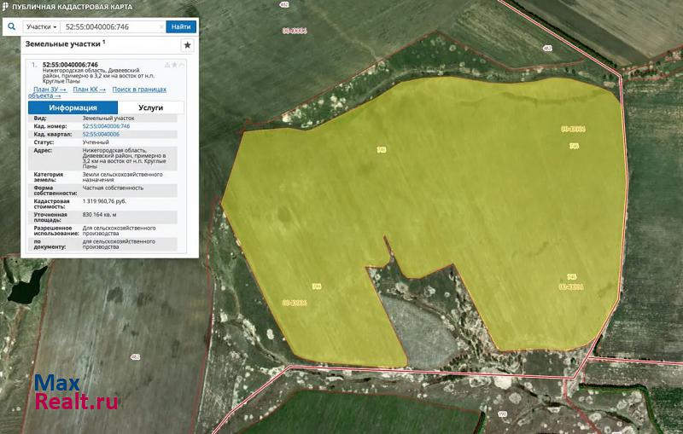Viewport: 683px width, 434px height.
Task: Open cadastral number link 52:55:0040006:746
Action: tap(106, 126)
